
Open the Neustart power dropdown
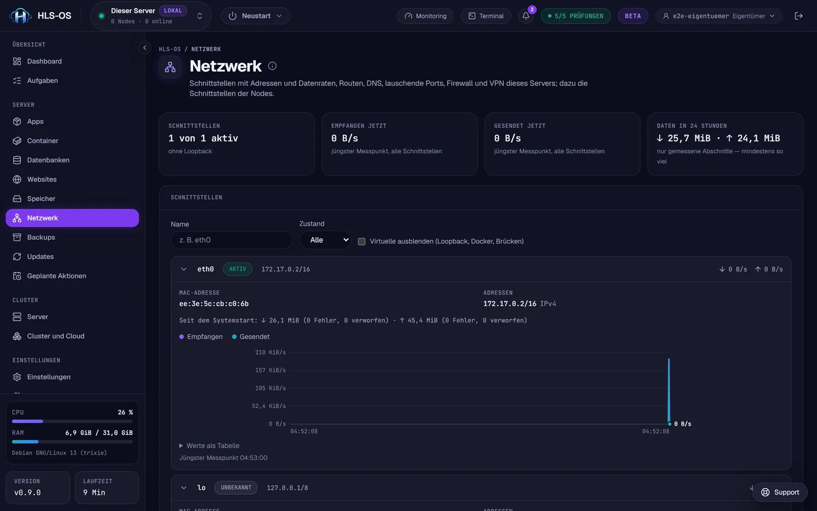[x=255, y=16]
